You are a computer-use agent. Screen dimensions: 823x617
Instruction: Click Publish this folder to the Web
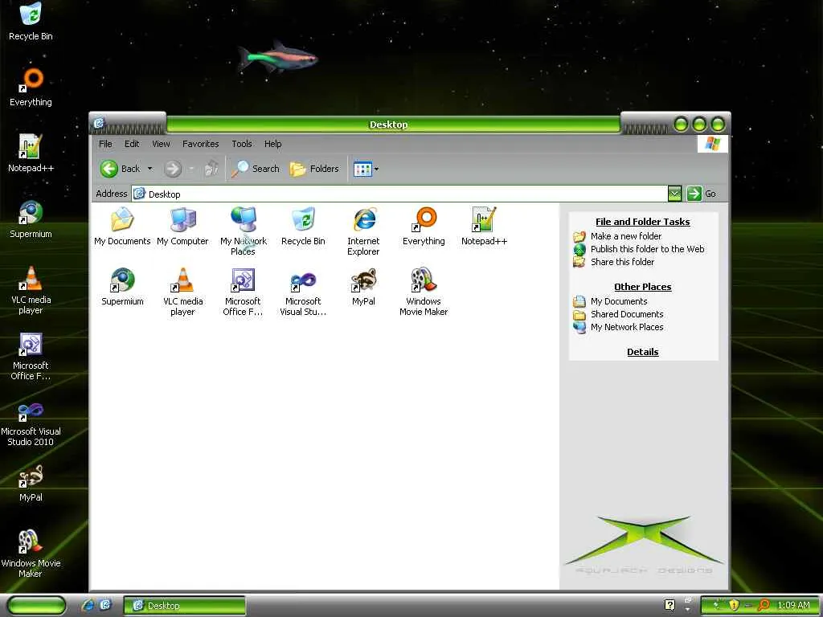(x=647, y=249)
